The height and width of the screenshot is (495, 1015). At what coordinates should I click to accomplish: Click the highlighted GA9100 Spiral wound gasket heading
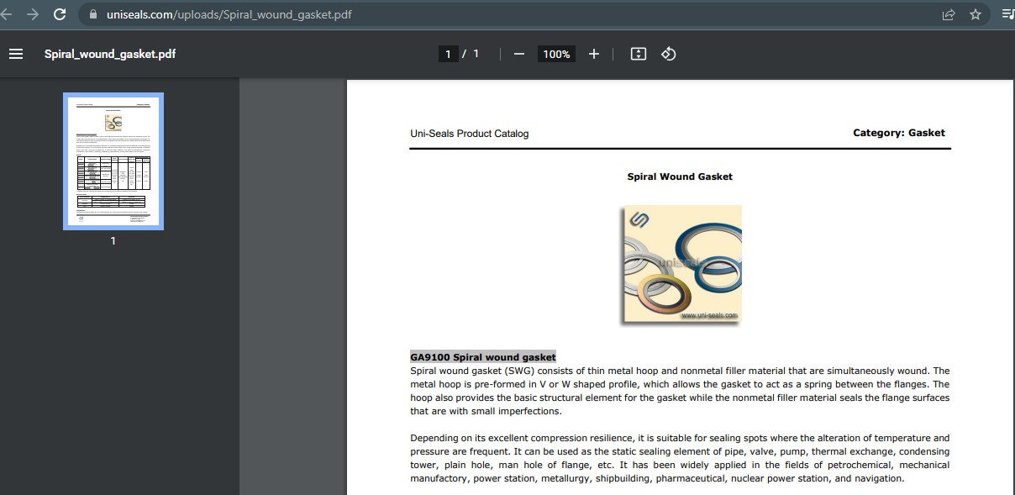(x=483, y=356)
